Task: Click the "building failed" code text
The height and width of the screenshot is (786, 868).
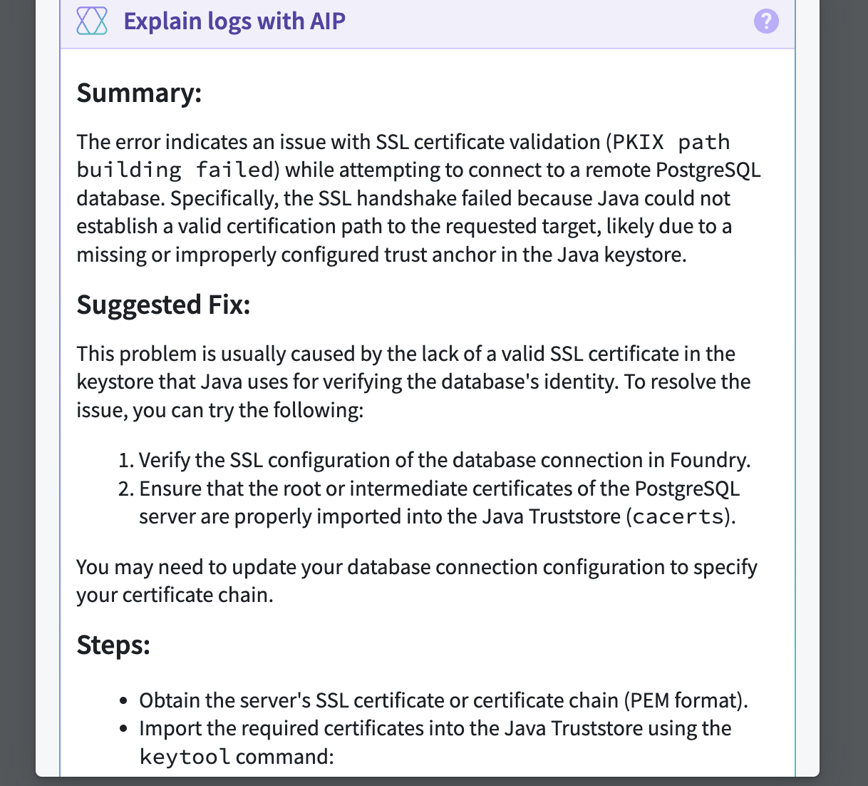Action: click(x=175, y=170)
